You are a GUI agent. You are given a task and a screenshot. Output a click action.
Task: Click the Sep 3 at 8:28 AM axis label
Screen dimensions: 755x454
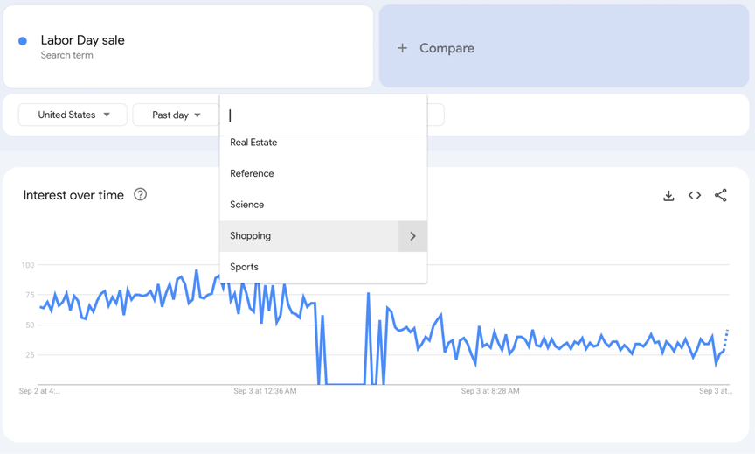pos(490,391)
